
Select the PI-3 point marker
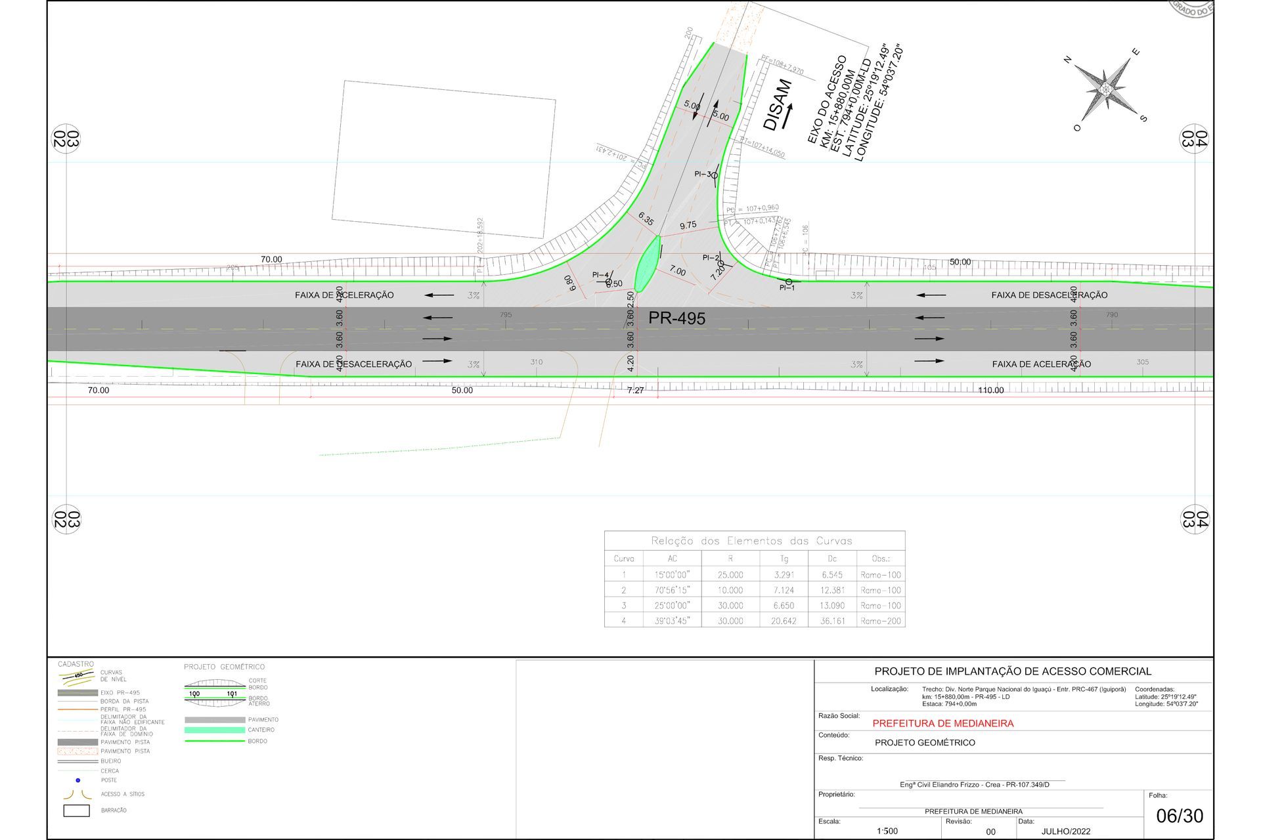click(x=715, y=175)
